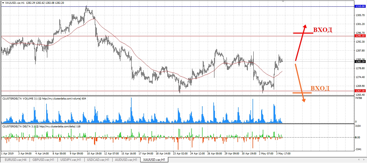Click the XAUUSD.var,H1 chart title text
The image size is (367, 163).
pyautogui.click(x=15, y=3)
